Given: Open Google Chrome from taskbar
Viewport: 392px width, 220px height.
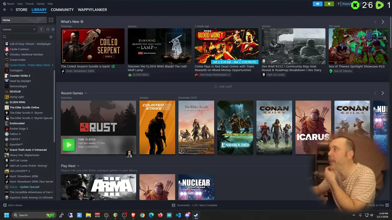Looking at the screenshot, I should [142, 215].
